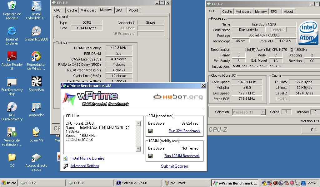
Task: Close the wPrime Benchmark window
Action: tap(203, 86)
